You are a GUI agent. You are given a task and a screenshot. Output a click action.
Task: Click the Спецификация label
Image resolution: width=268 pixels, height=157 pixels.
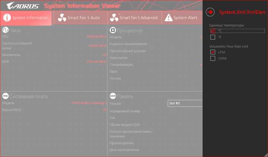pyautogui.click(x=121, y=65)
